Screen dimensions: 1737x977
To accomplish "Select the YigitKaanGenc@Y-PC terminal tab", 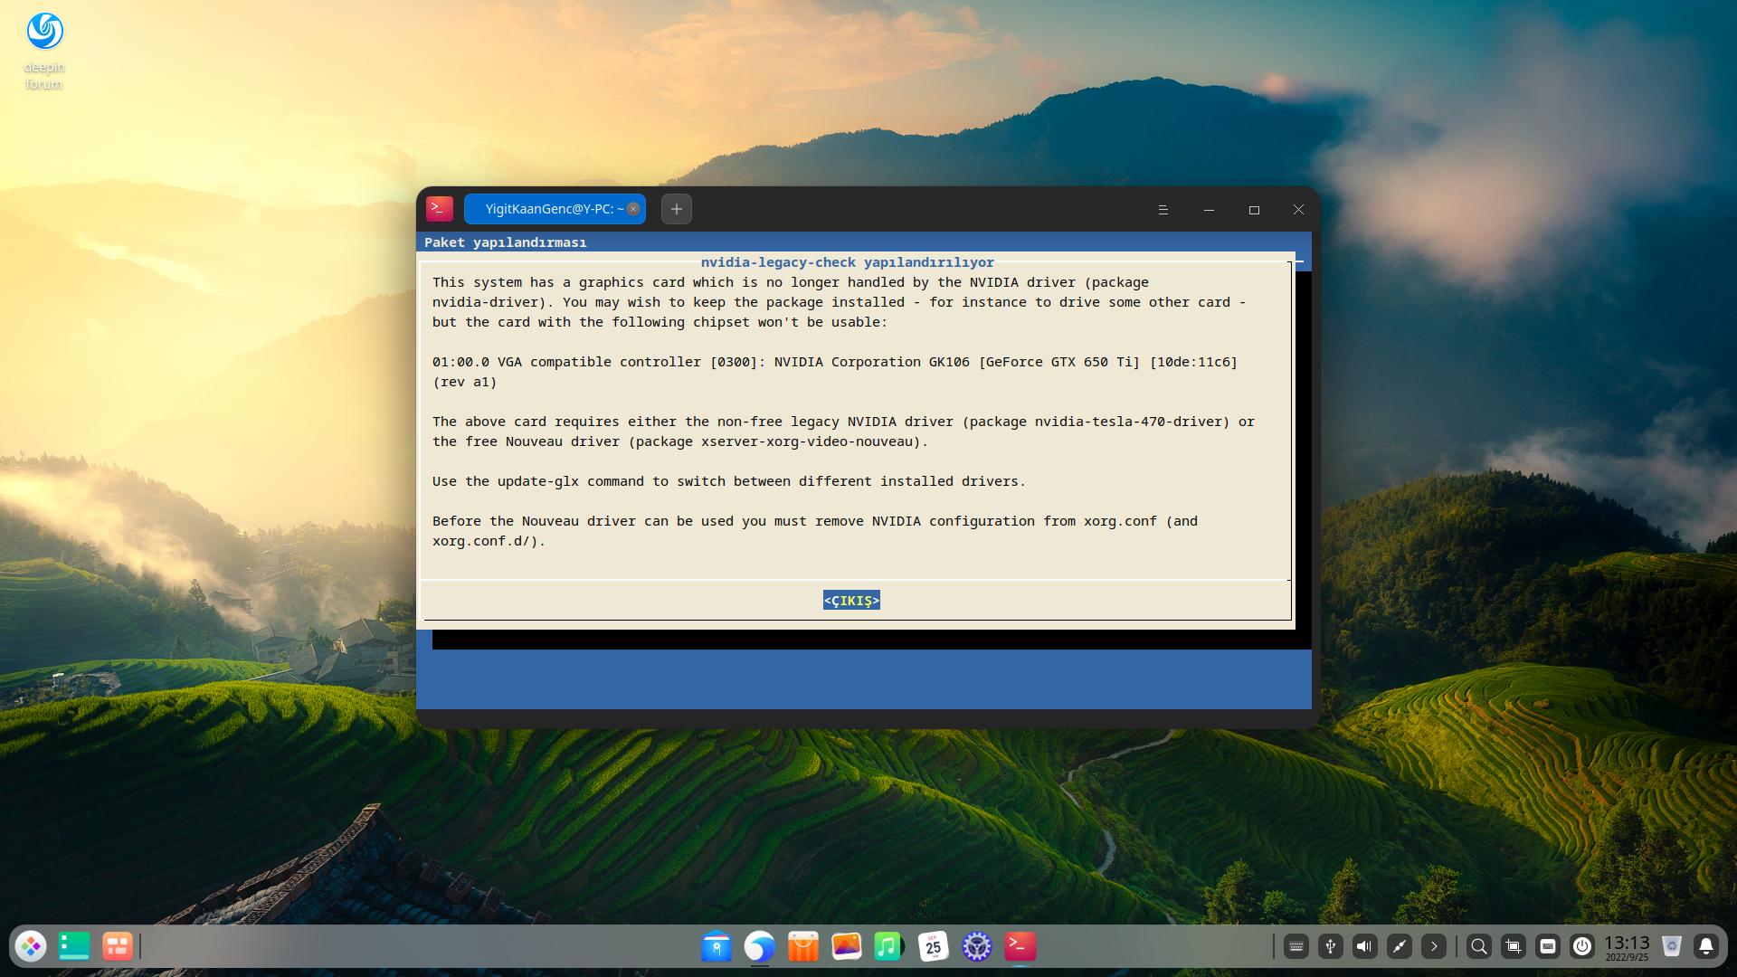I will tap(554, 209).
